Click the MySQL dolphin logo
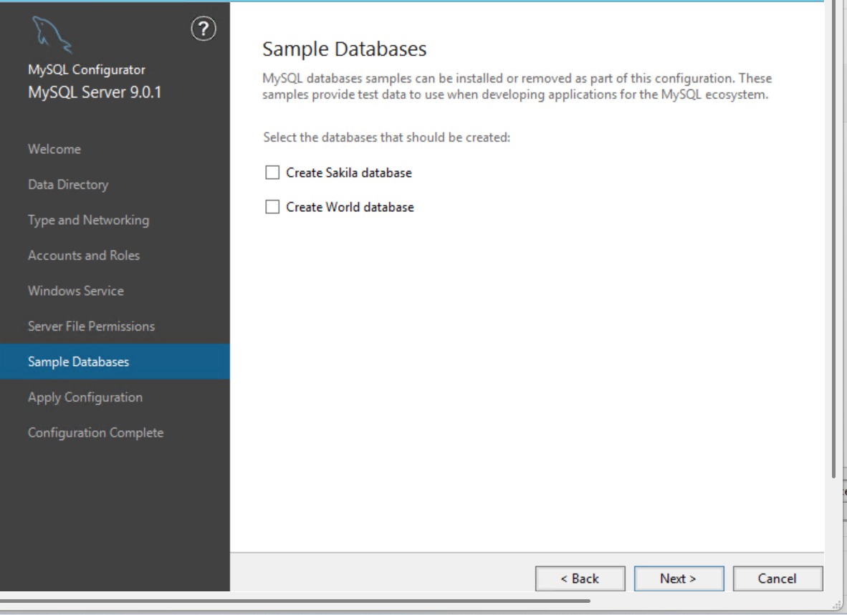This screenshot has width=847, height=615. [52, 35]
